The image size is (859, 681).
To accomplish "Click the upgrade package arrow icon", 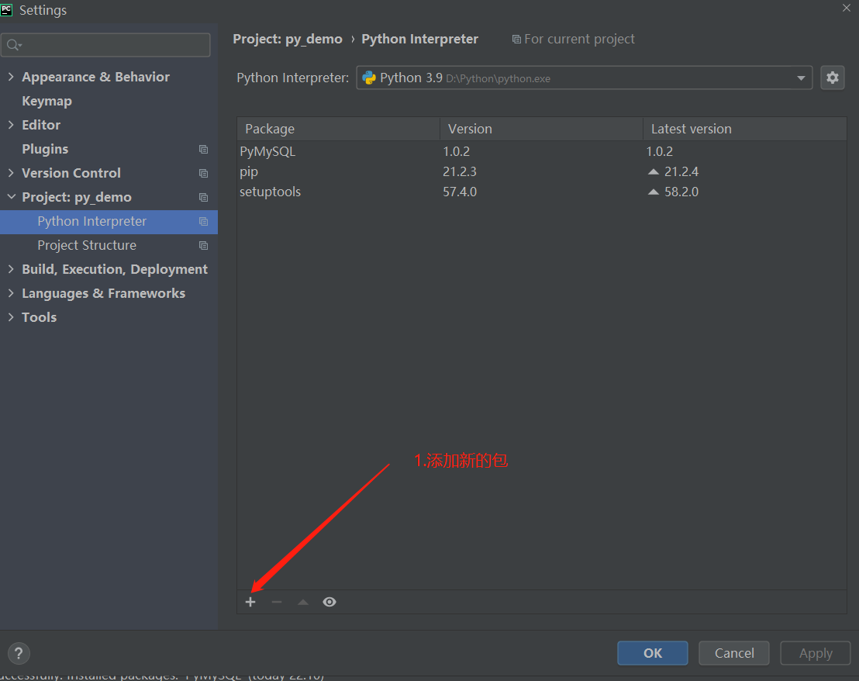I will 303,602.
